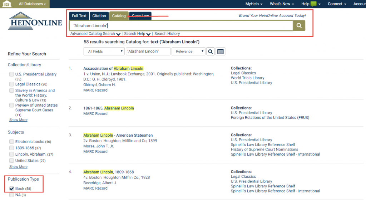Image resolution: width=366 pixels, height=201 pixels.
Task: Click the refine search magnifier icon
Action: (210, 52)
